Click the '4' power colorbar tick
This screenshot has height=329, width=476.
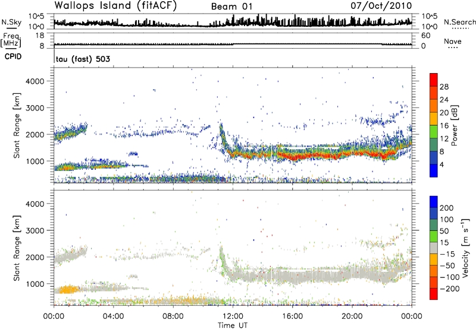pyautogui.click(x=441, y=164)
